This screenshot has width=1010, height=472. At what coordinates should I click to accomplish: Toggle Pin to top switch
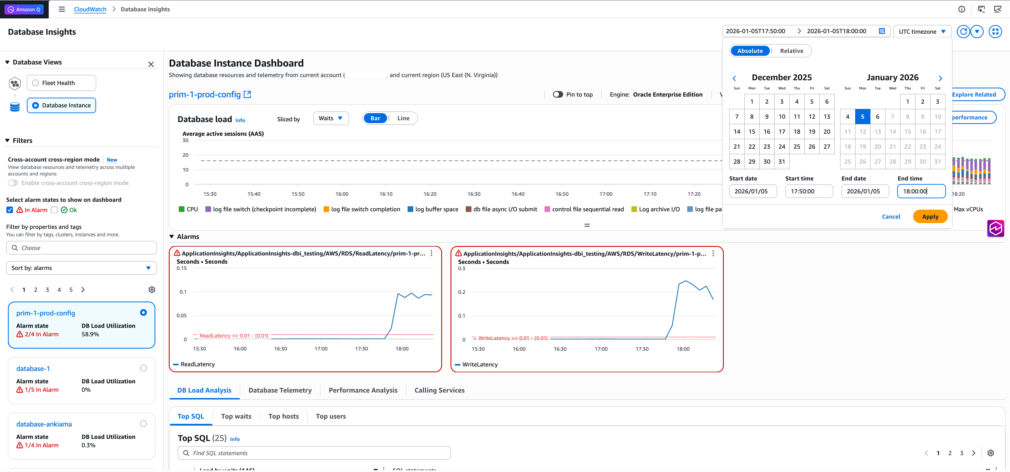tap(558, 94)
